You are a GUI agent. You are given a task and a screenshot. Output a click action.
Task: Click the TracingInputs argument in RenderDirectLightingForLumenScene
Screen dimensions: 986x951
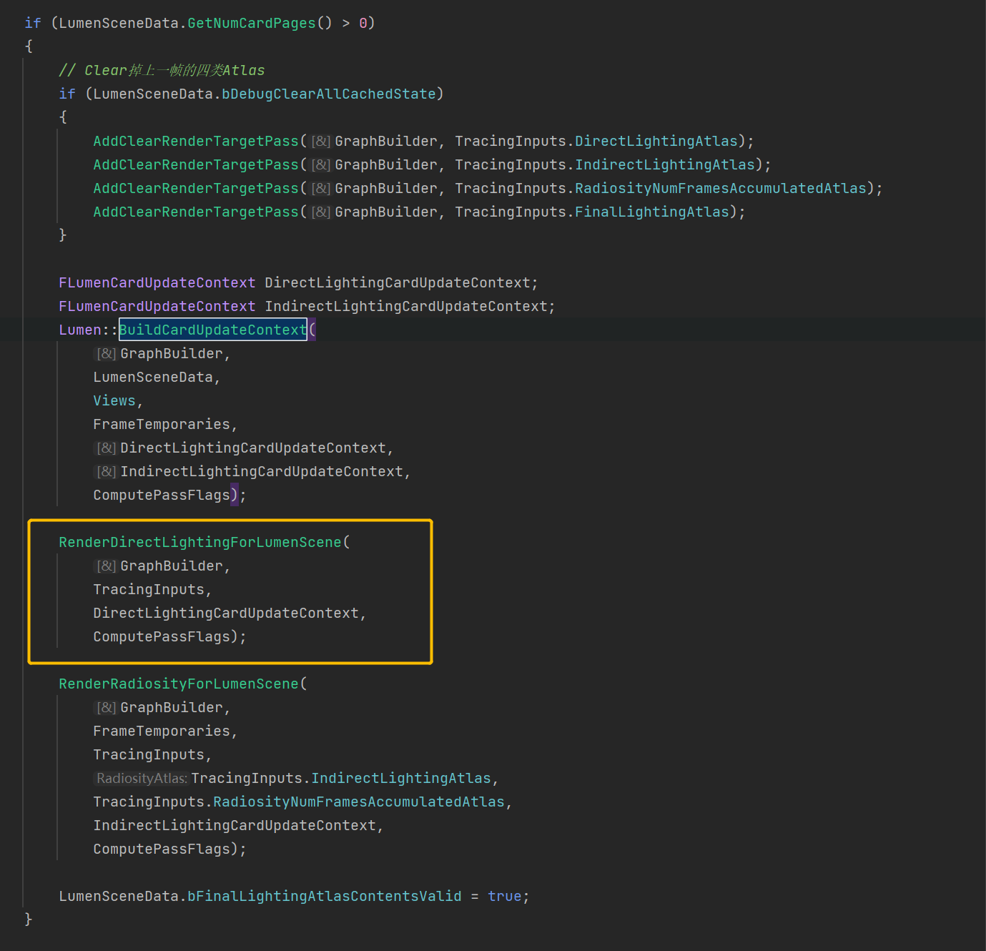(x=148, y=589)
